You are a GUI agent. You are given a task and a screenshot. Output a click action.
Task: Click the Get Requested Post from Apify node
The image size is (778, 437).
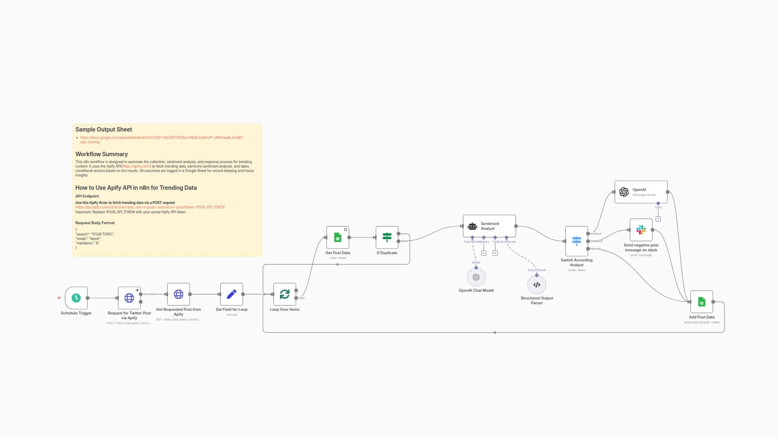tap(178, 294)
